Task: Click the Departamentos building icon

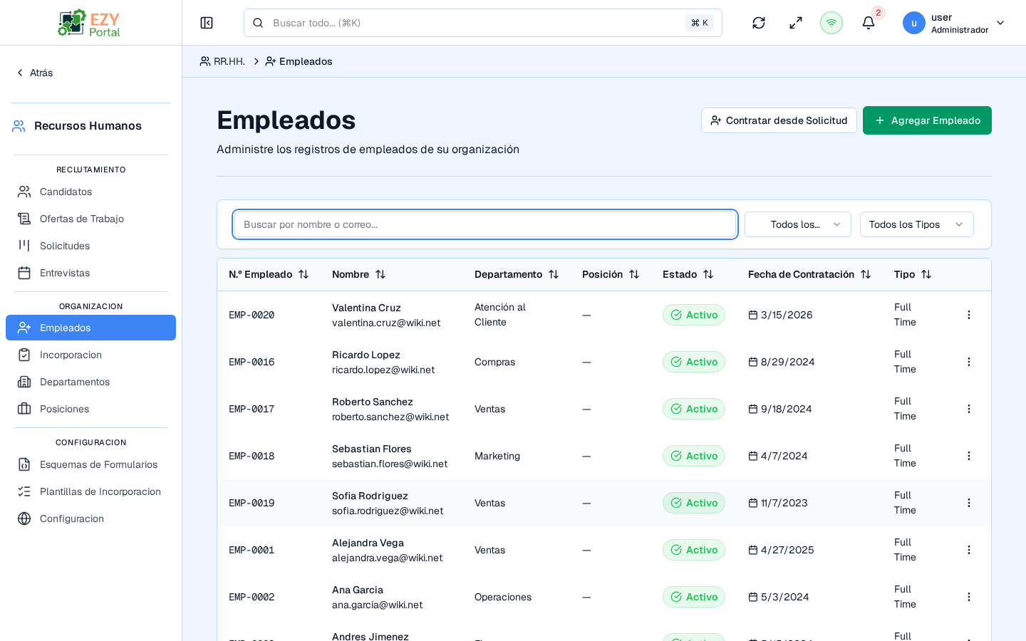Action: pos(24,382)
